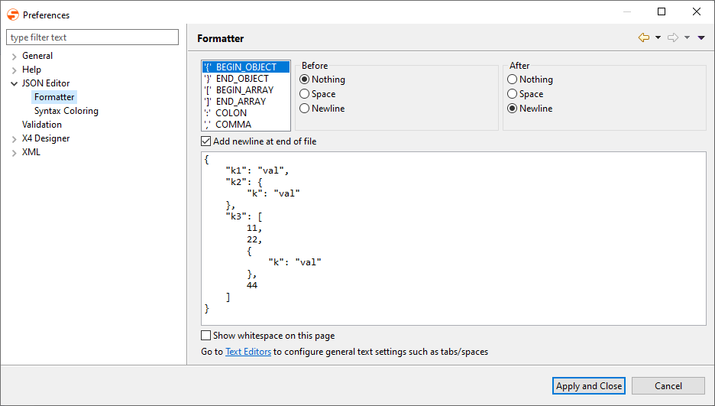This screenshot has width=715, height=406.
Task: Click the back navigation arrow icon
Action: pyautogui.click(x=643, y=37)
